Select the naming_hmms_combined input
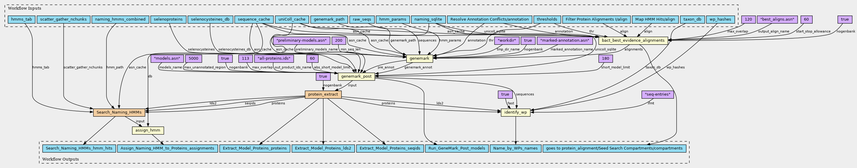Image resolution: width=857 pixels, height=168 pixels. tap(120, 19)
